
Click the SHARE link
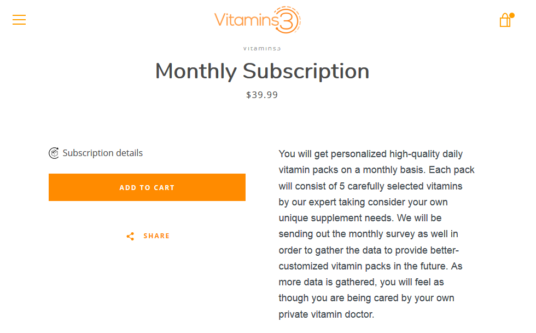[x=156, y=236]
